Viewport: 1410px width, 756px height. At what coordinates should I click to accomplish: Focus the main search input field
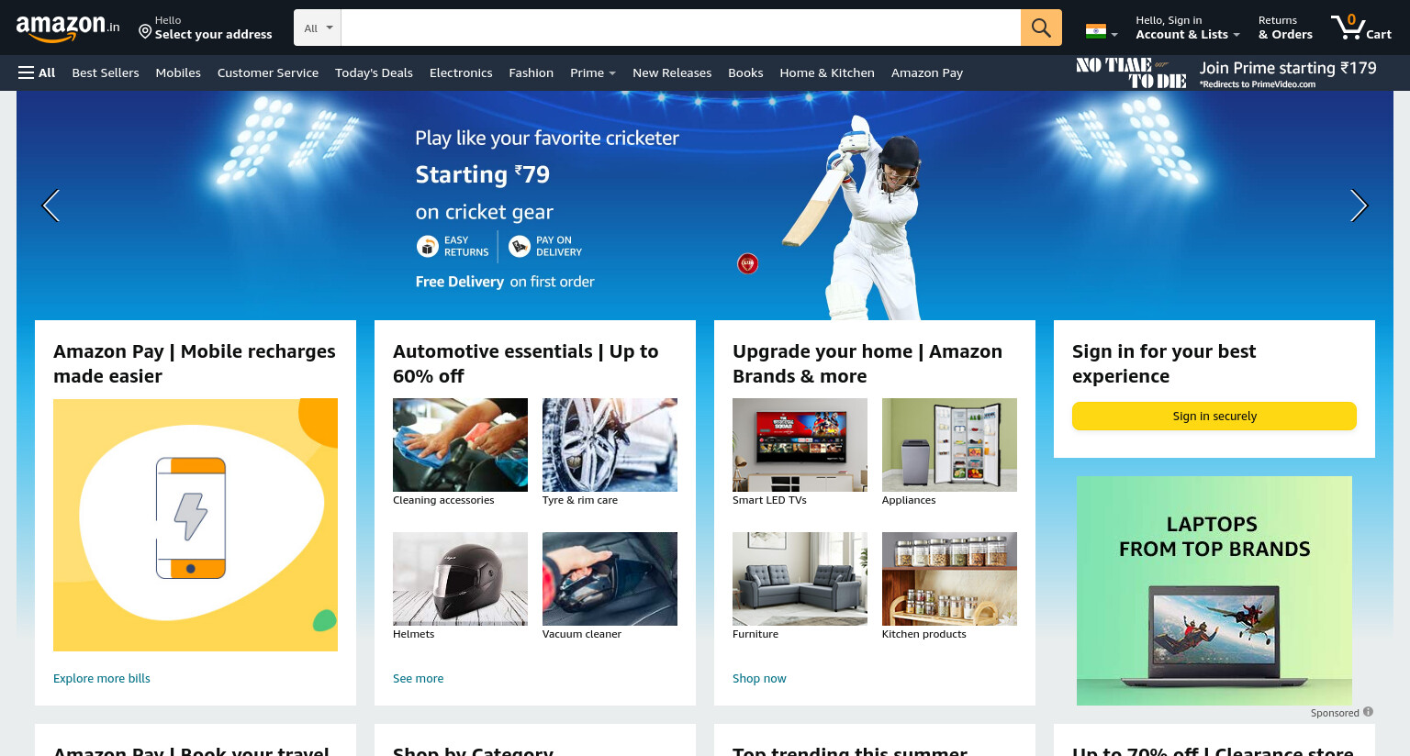(680, 28)
